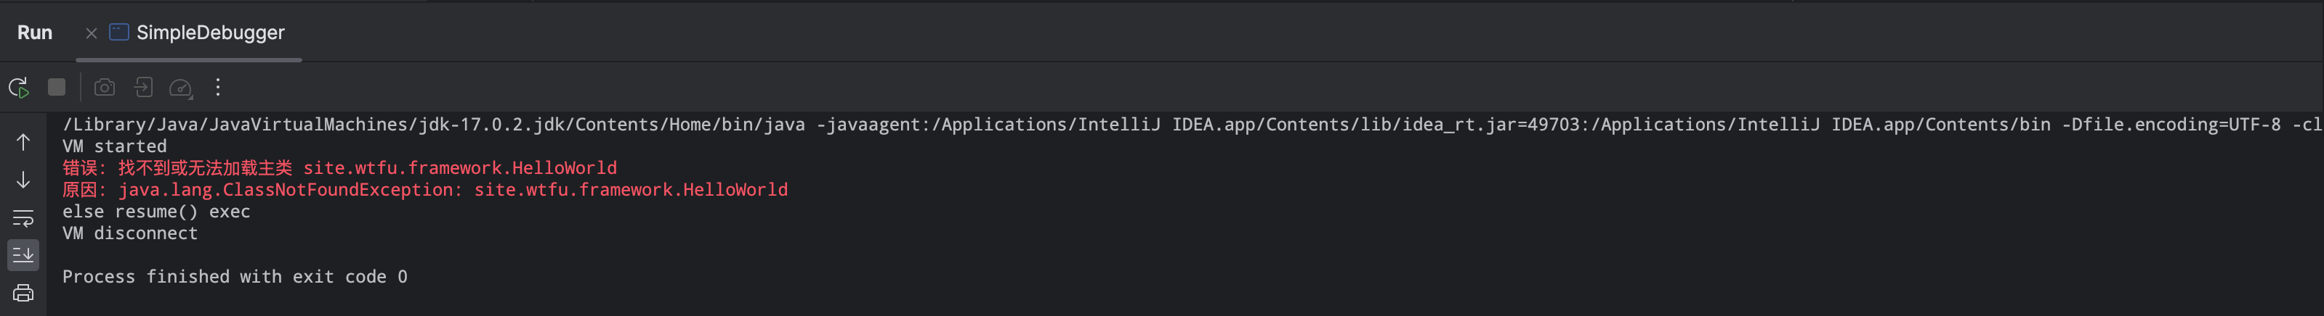Click the 'VM started' output line

coord(115,146)
